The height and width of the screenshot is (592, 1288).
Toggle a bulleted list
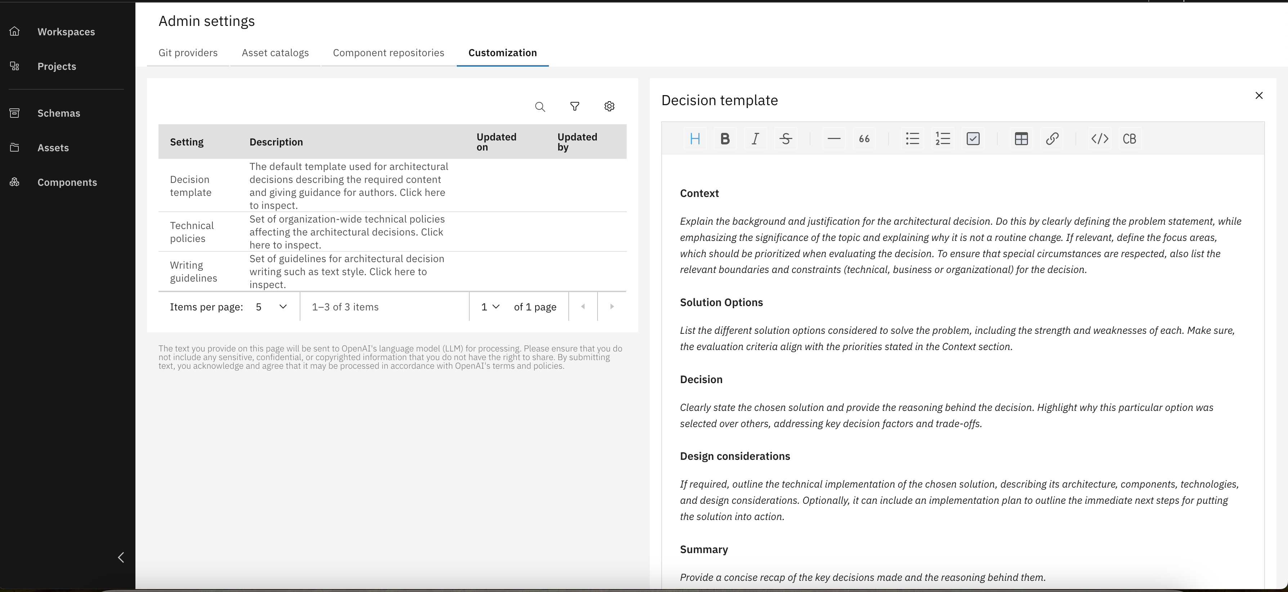912,139
